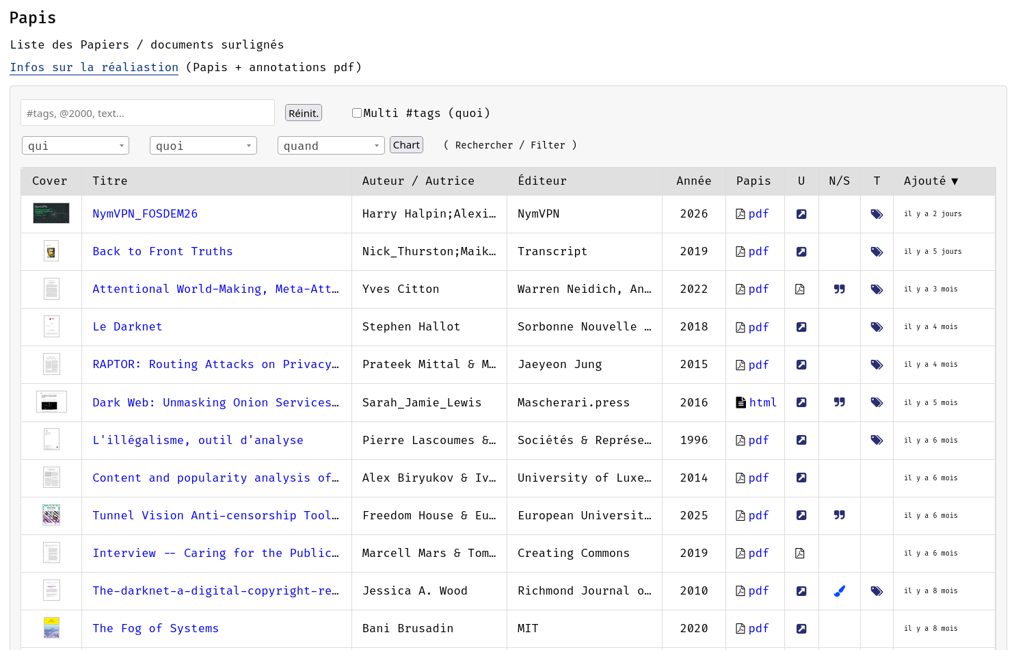Image resolution: width=1014 pixels, height=650 pixels.
Task: Click tag icon in Le Darknet row
Action: tap(877, 327)
